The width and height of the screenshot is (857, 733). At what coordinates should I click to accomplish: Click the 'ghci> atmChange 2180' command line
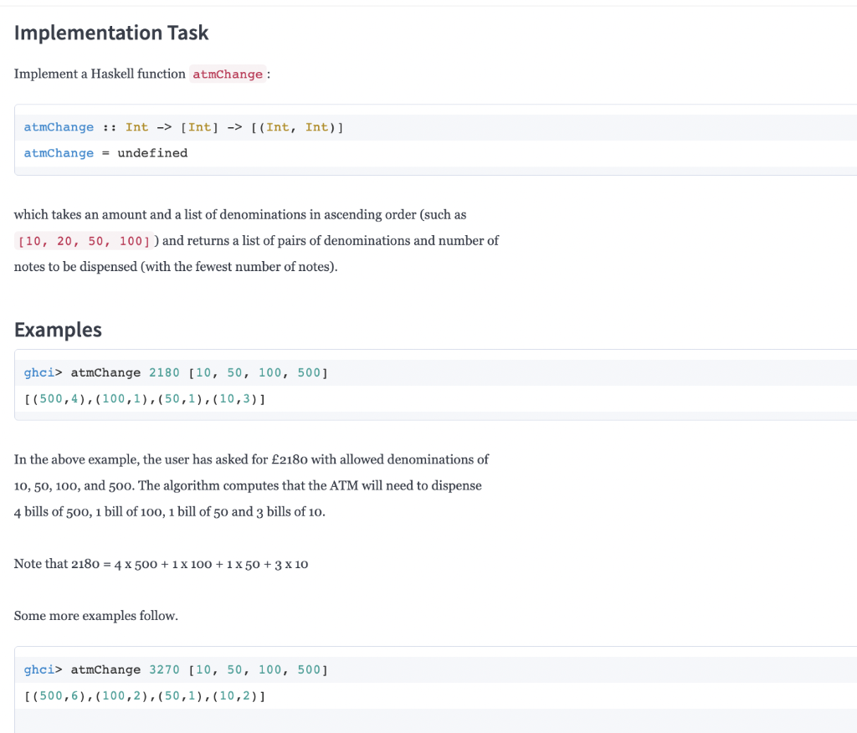point(176,373)
